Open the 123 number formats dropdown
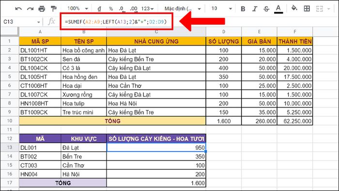Viewport: 339px width, 191px height. tap(147, 9)
